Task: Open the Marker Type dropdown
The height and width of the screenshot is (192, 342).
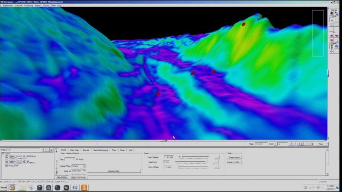Action: [79, 166]
